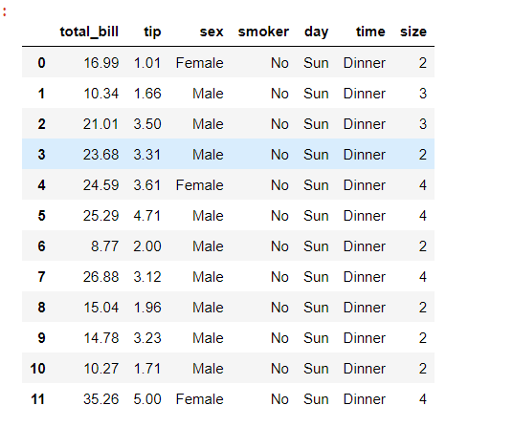Click the size column header
Viewport: 513px width, 427px height.
click(x=413, y=32)
